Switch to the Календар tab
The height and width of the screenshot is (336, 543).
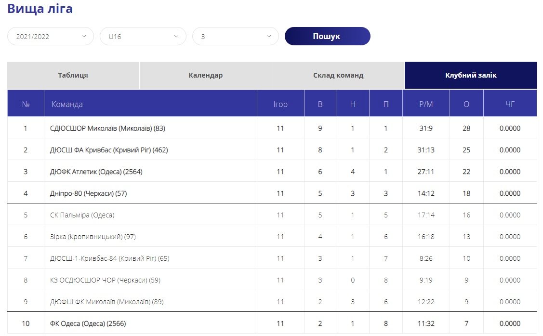point(206,75)
